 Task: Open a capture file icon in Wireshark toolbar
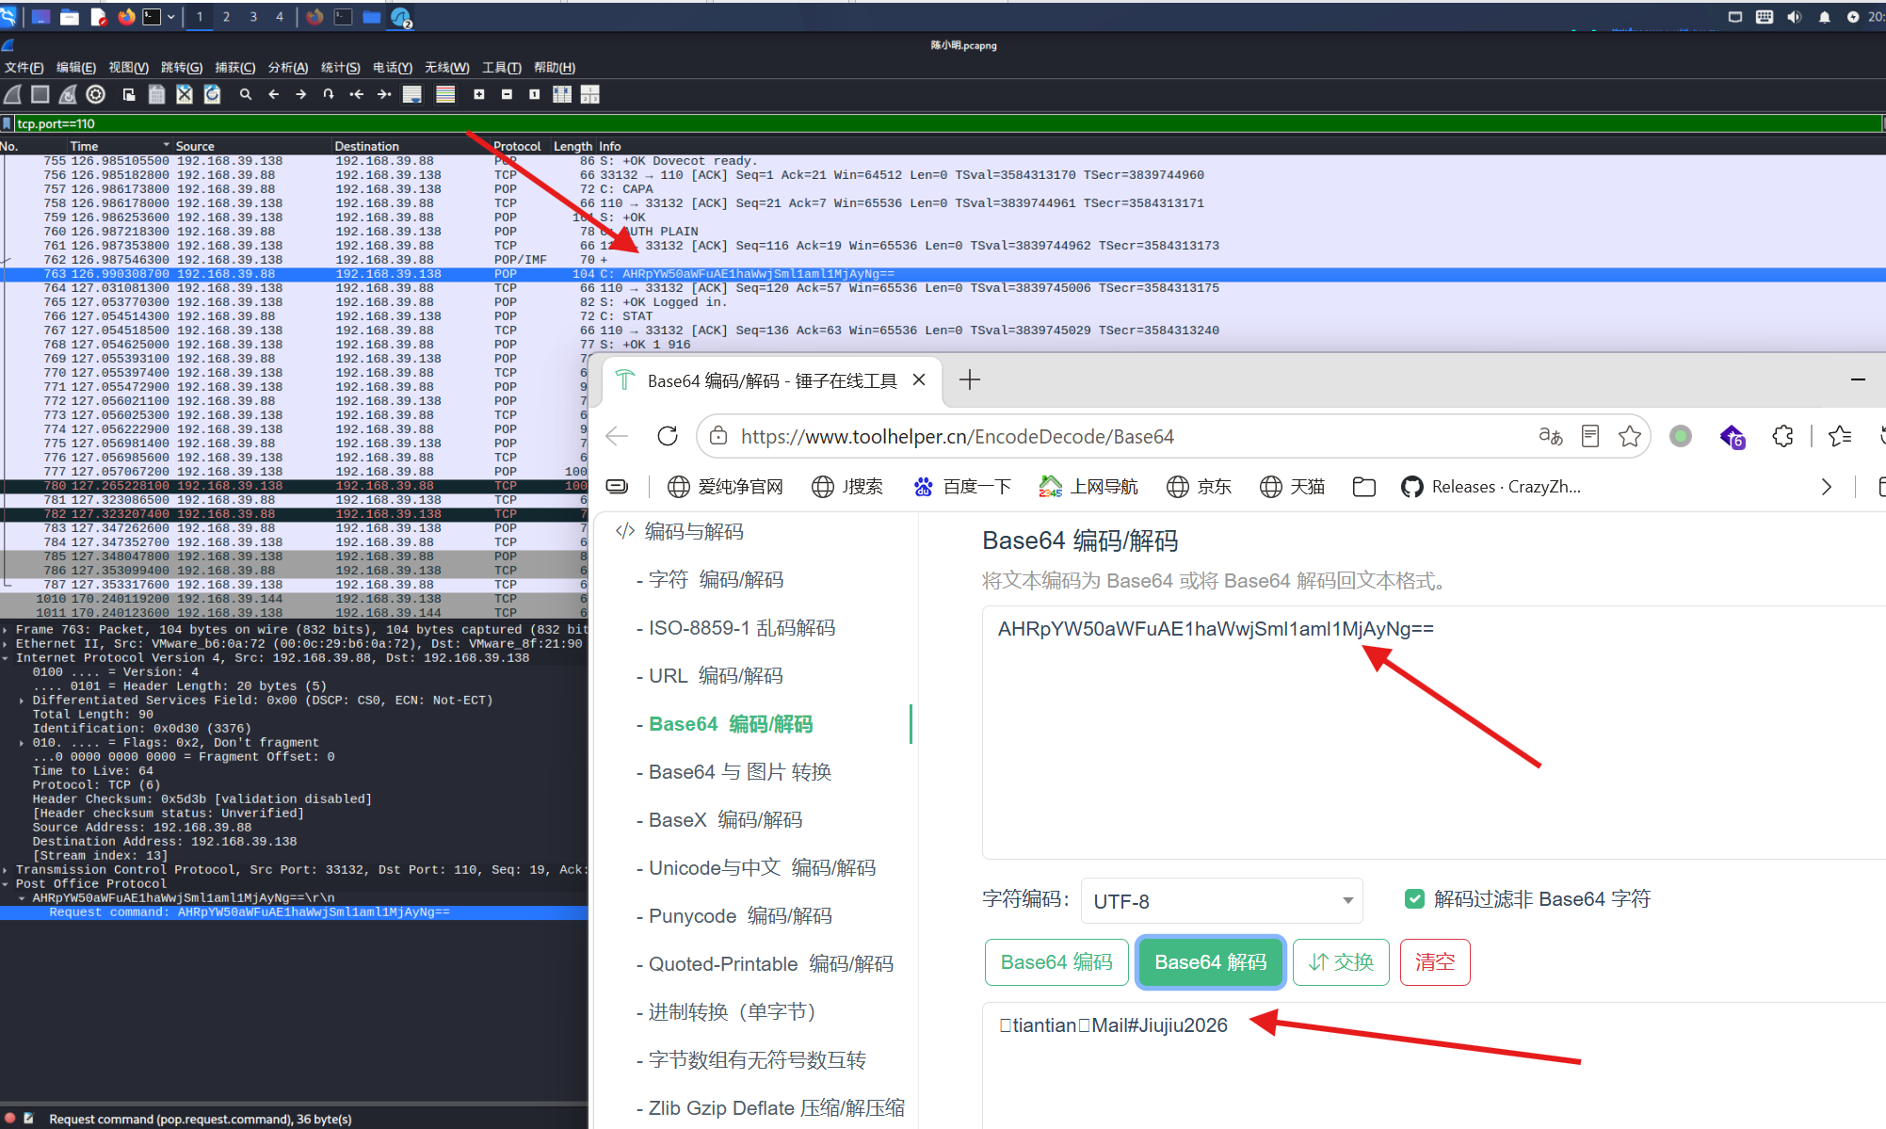(130, 94)
